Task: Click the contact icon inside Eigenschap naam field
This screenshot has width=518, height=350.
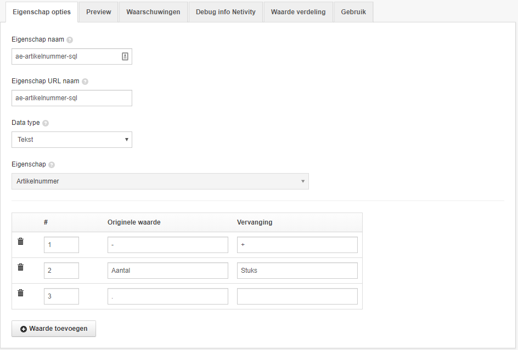Action: click(125, 56)
